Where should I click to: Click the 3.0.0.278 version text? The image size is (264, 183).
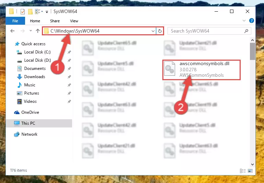pyautogui.click(x=188, y=70)
